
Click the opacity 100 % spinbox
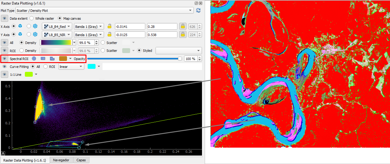(193, 59)
